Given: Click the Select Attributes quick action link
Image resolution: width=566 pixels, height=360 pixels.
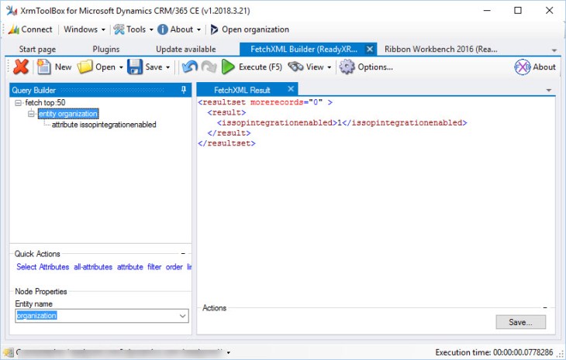Looking at the screenshot, I should tap(43, 267).
